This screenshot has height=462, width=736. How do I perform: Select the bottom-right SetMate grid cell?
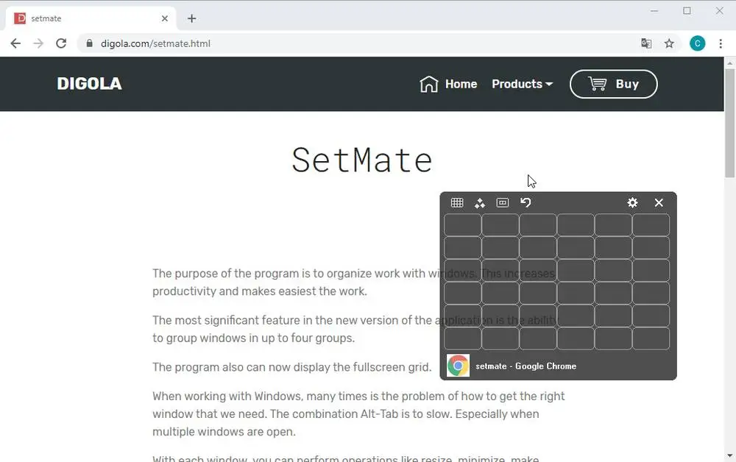click(651, 338)
